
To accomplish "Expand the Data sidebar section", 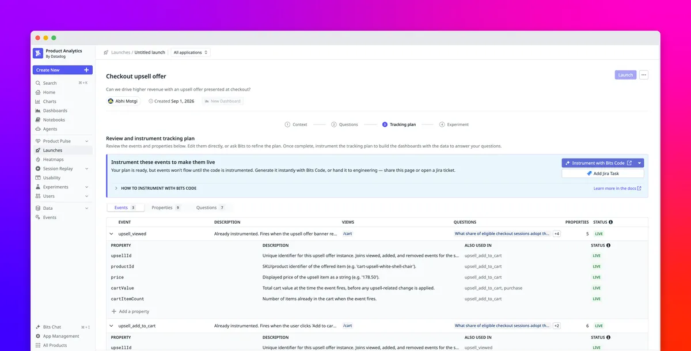I will tap(87, 208).
